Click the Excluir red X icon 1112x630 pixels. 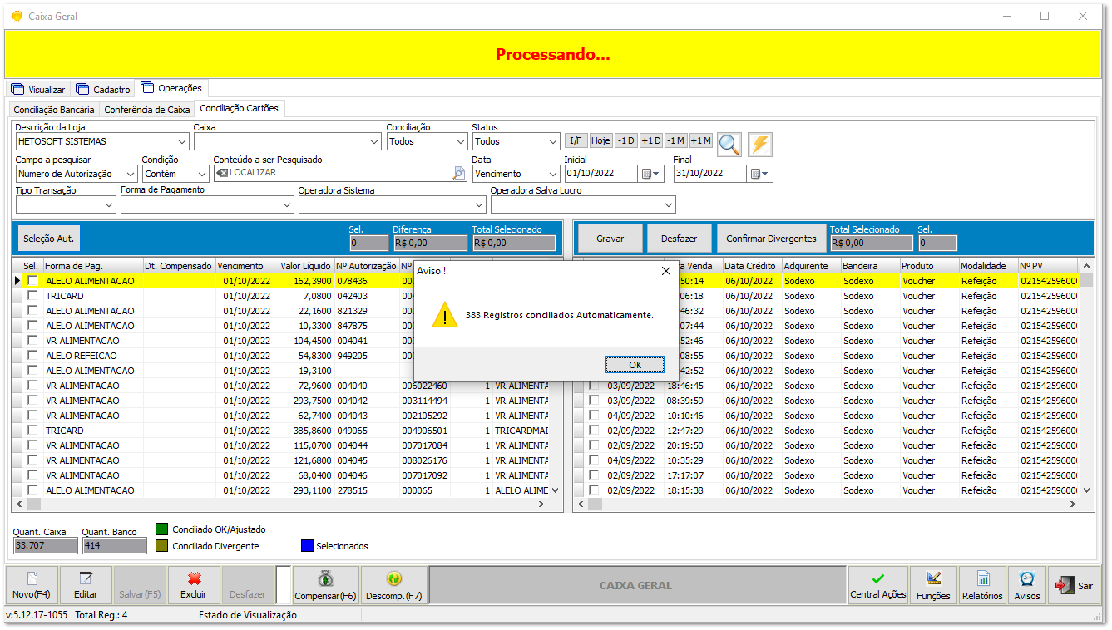click(195, 585)
